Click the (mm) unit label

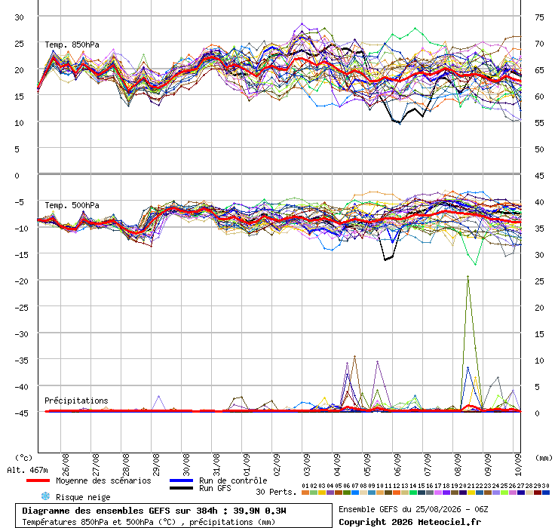coord(544,458)
